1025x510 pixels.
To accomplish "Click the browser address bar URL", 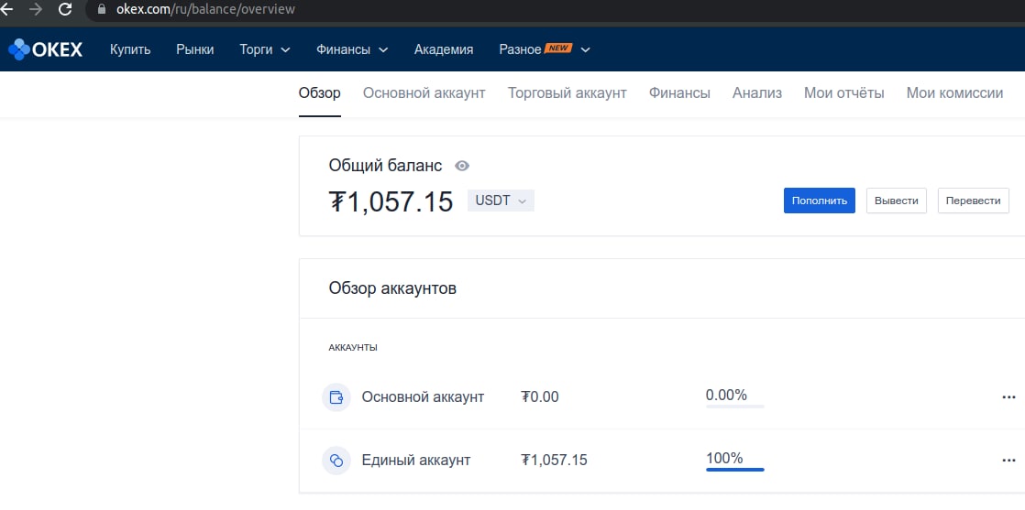I will click(205, 9).
